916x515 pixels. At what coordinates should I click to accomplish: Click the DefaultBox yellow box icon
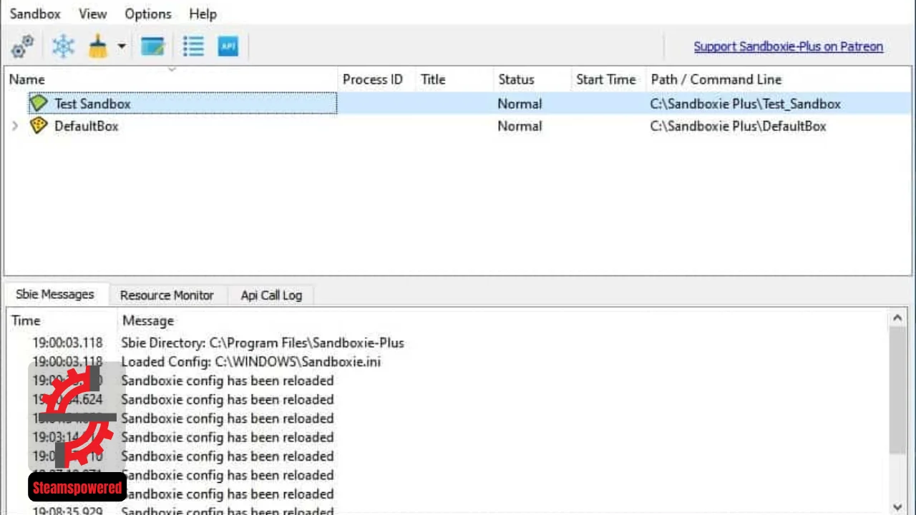point(39,126)
